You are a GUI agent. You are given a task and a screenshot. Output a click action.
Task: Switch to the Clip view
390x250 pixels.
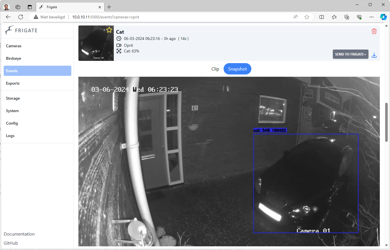click(x=215, y=69)
